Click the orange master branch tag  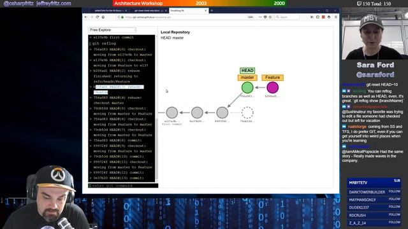pos(247,78)
